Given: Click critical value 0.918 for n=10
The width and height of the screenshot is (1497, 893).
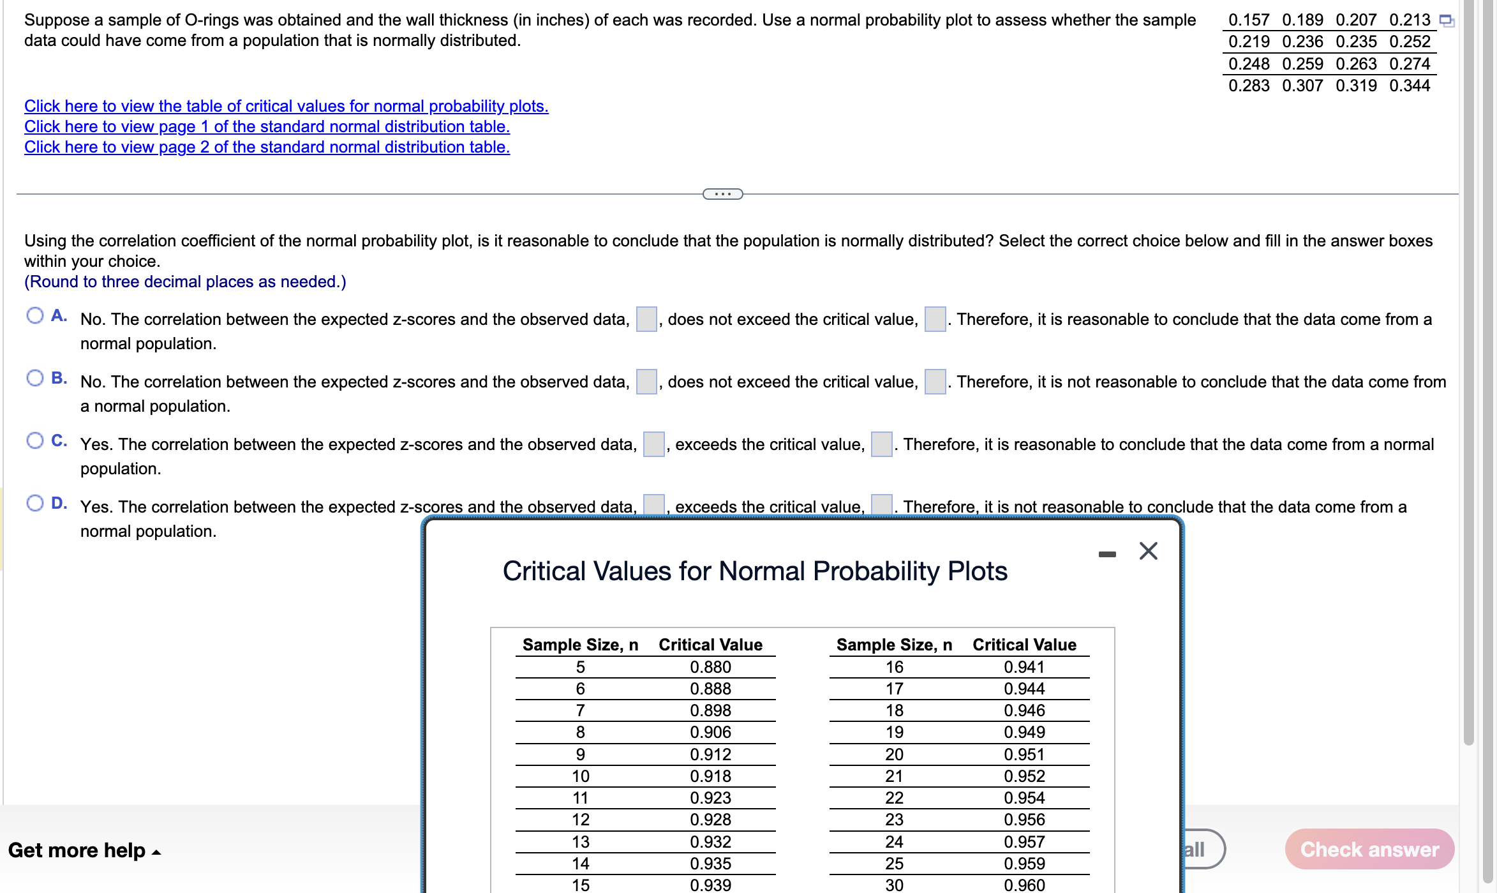Looking at the screenshot, I should [710, 776].
